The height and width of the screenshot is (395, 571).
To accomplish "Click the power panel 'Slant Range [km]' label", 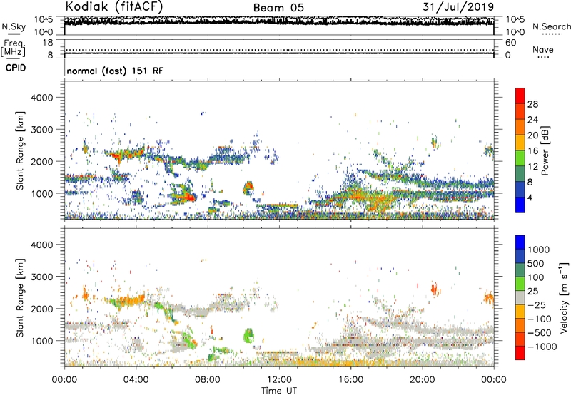I will [20, 150].
